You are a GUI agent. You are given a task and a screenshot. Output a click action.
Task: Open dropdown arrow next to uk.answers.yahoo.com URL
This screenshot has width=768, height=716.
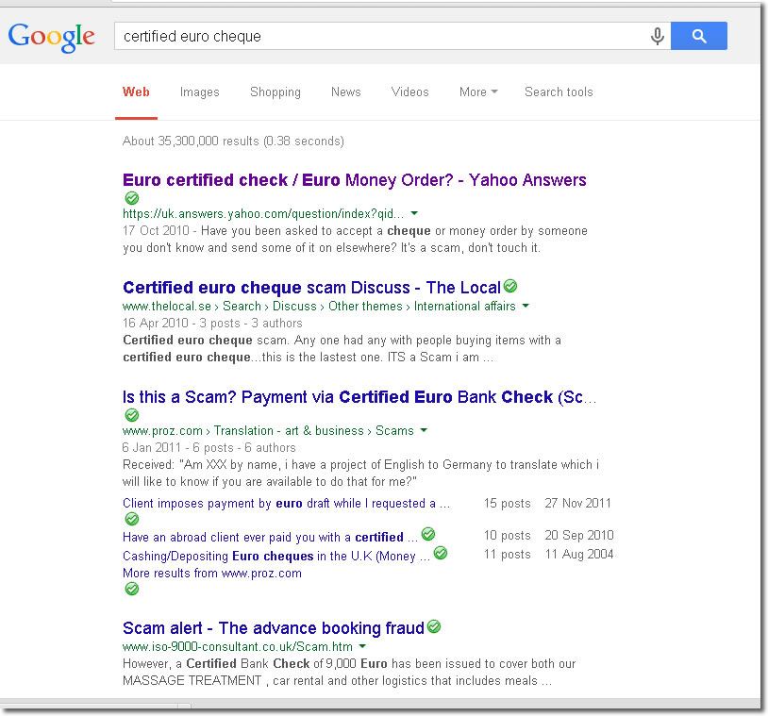click(x=414, y=214)
